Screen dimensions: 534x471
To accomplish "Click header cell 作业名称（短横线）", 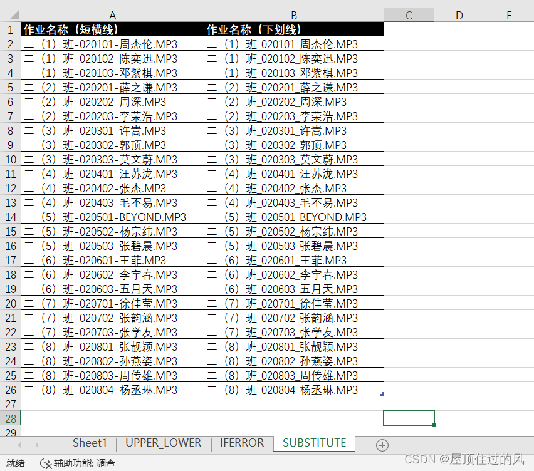I will coord(113,29).
